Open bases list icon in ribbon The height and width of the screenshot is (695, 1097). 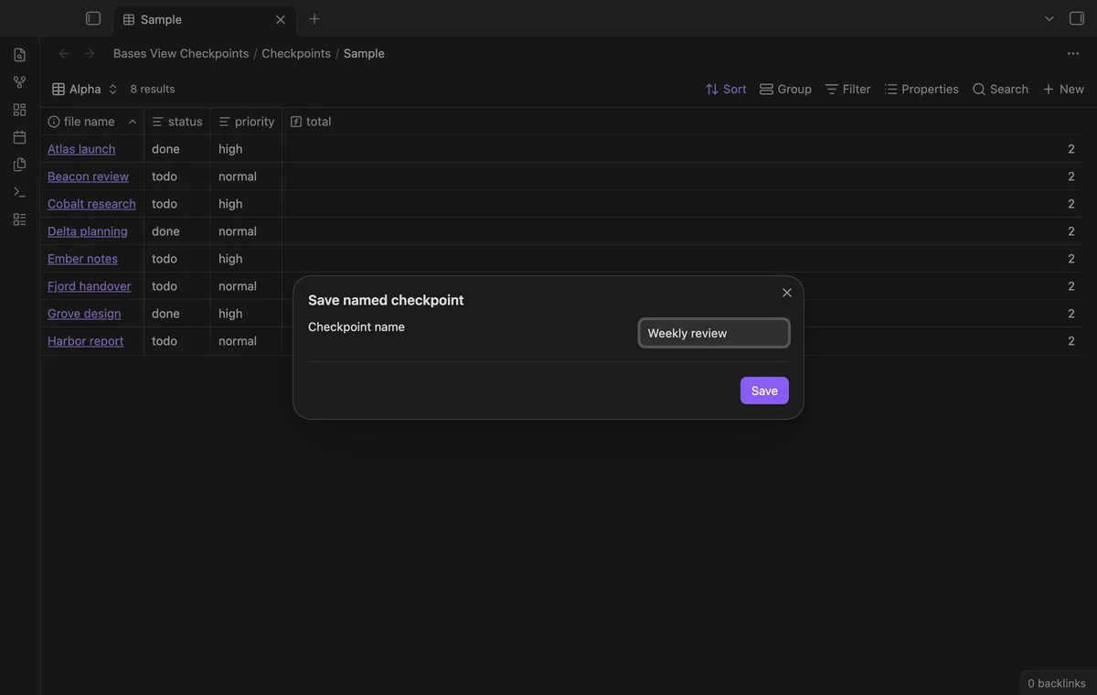pyautogui.click(x=19, y=219)
